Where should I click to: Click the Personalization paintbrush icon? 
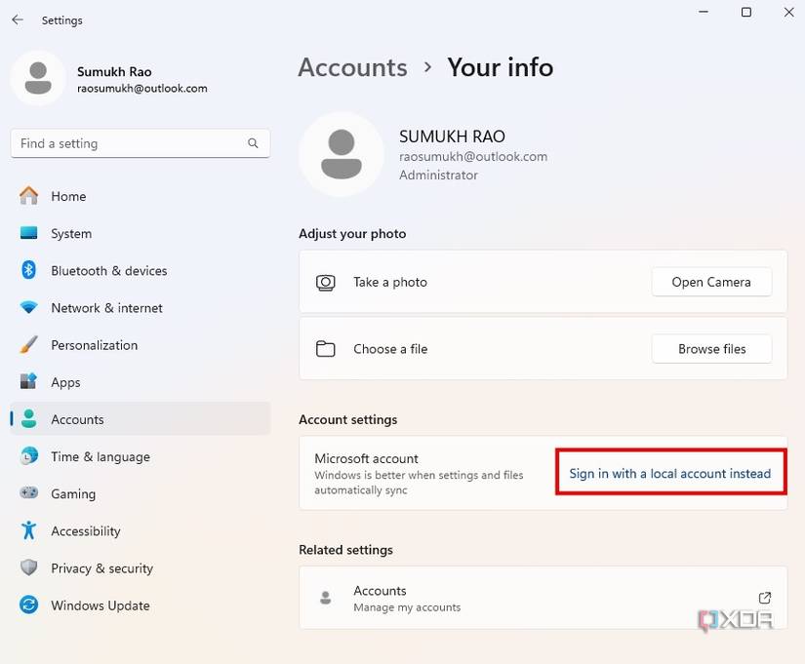29,345
